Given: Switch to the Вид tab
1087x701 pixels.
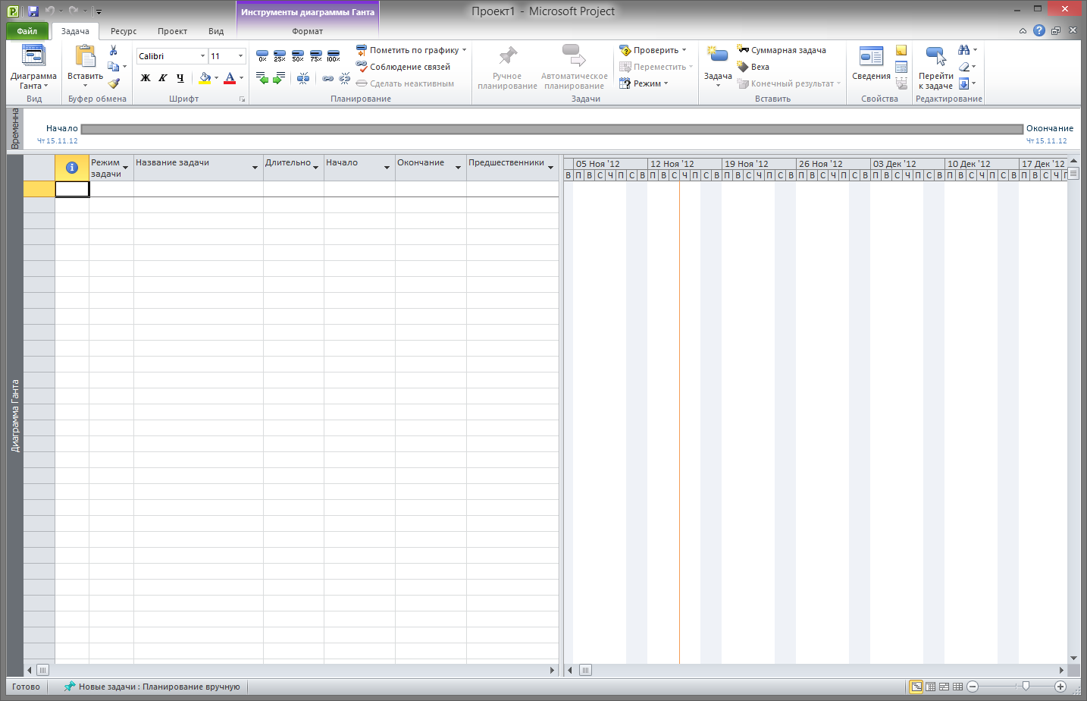Looking at the screenshot, I should 216,31.
